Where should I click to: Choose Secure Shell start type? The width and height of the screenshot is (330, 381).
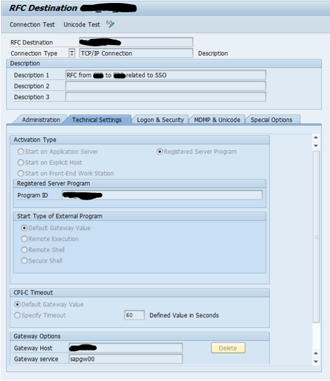24,260
